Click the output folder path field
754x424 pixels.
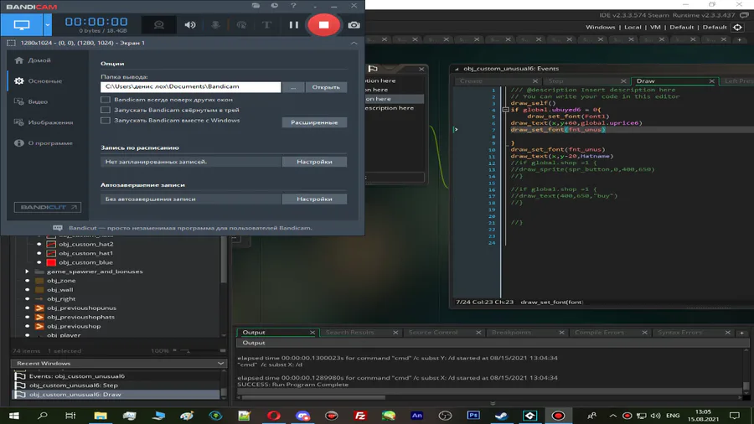point(190,86)
